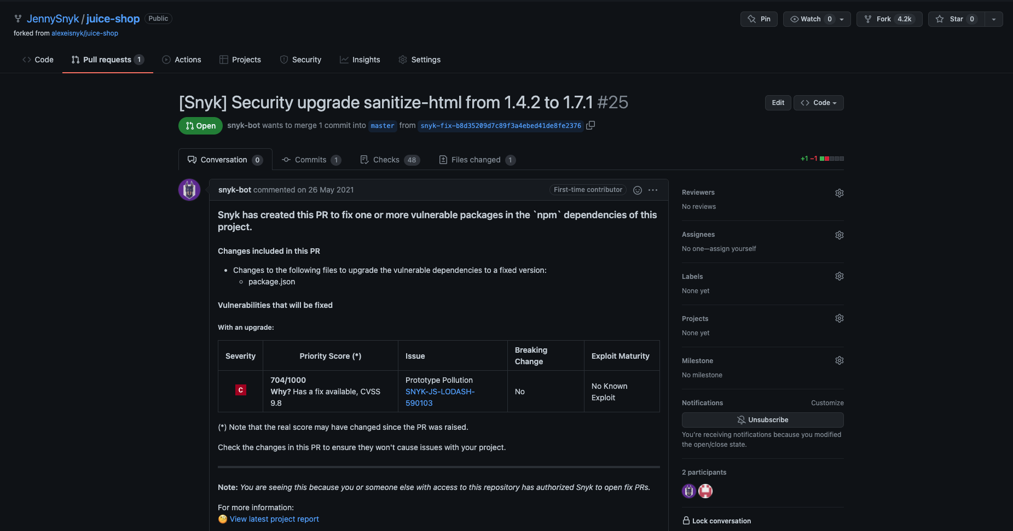The height and width of the screenshot is (531, 1013).
Task: Open the Insights tab
Action: pos(360,60)
